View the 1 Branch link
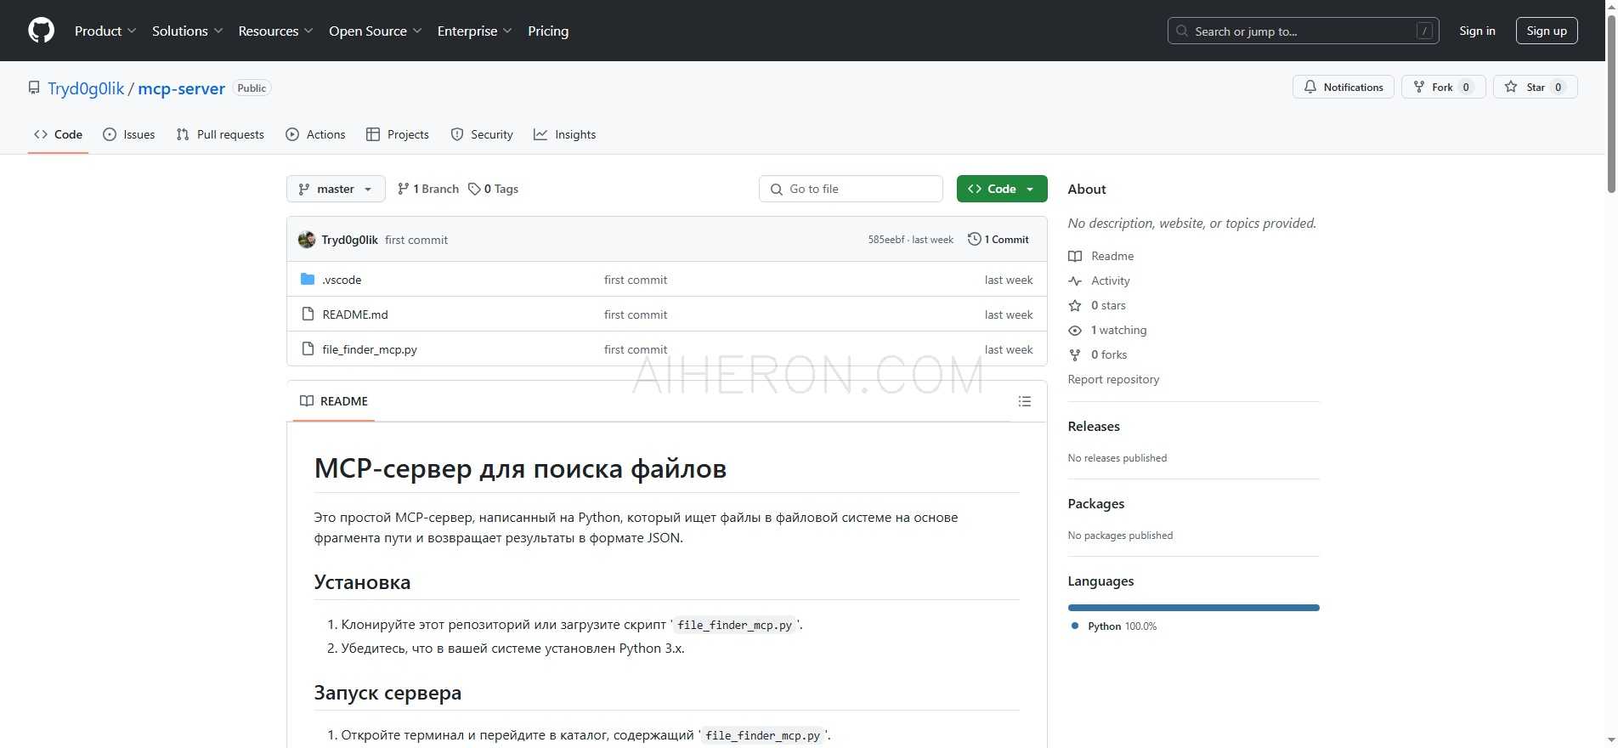The image size is (1618, 748). 427,189
